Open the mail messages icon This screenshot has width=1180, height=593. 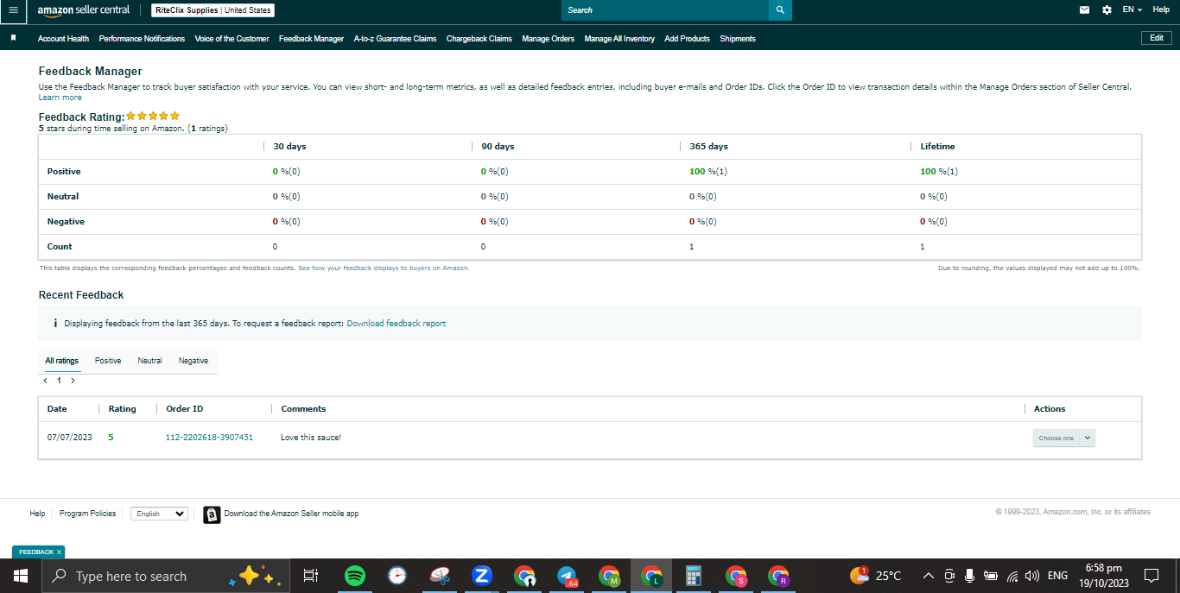pyautogui.click(x=1085, y=10)
